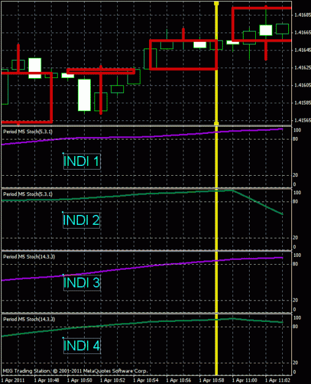Click the 1 Apr 11:02 time label

[x=277, y=380]
